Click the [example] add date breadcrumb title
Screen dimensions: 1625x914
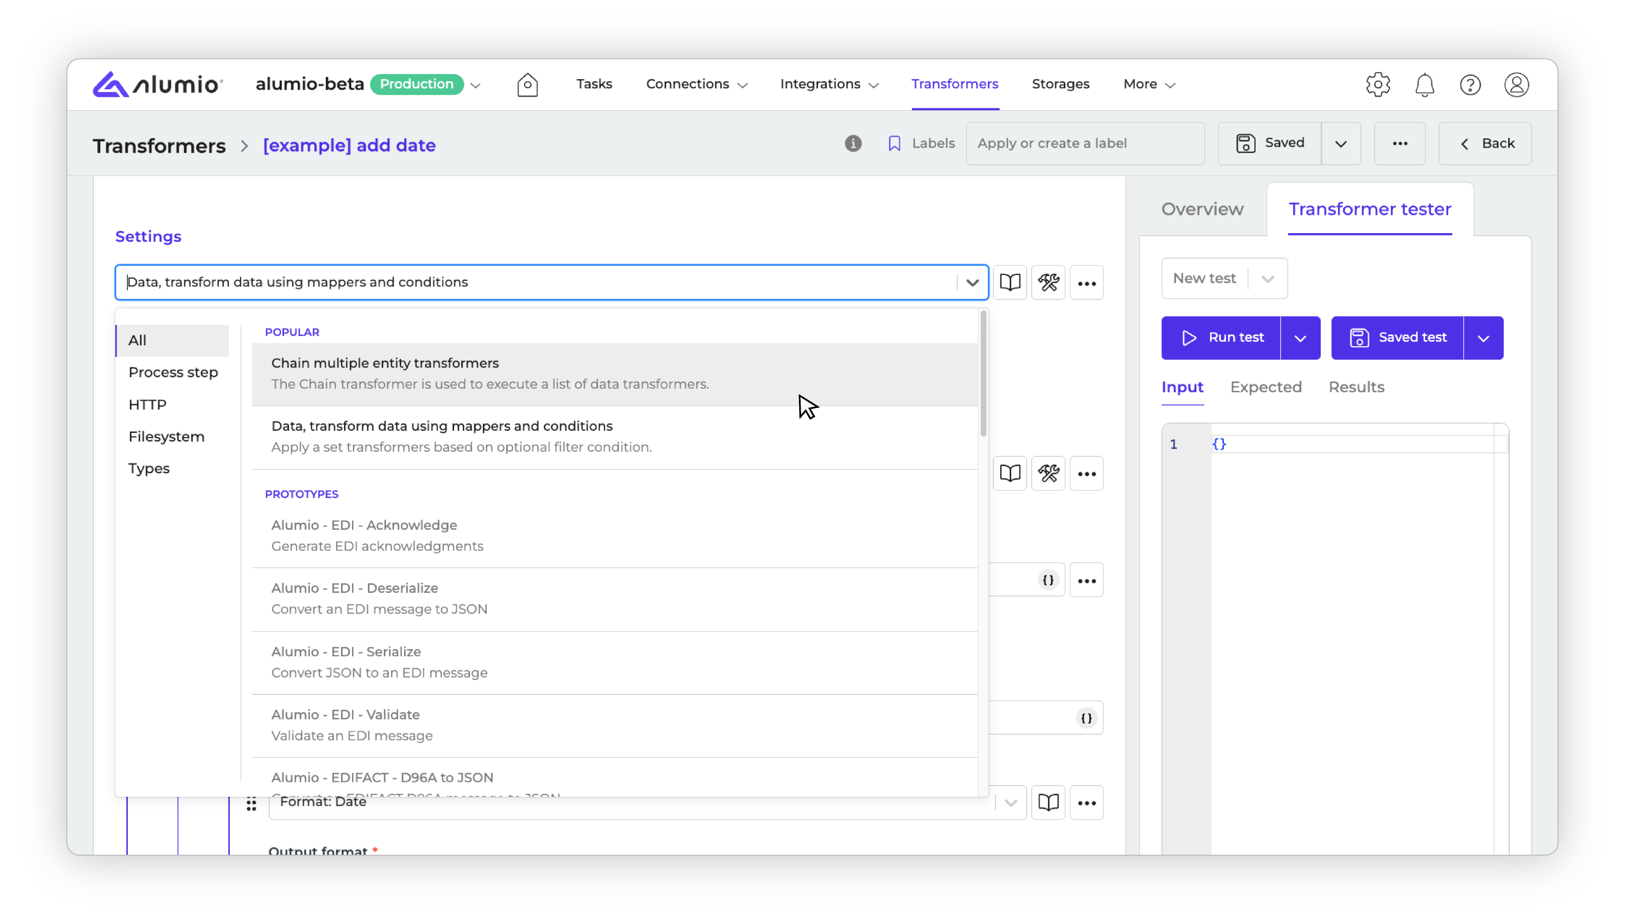coord(349,145)
